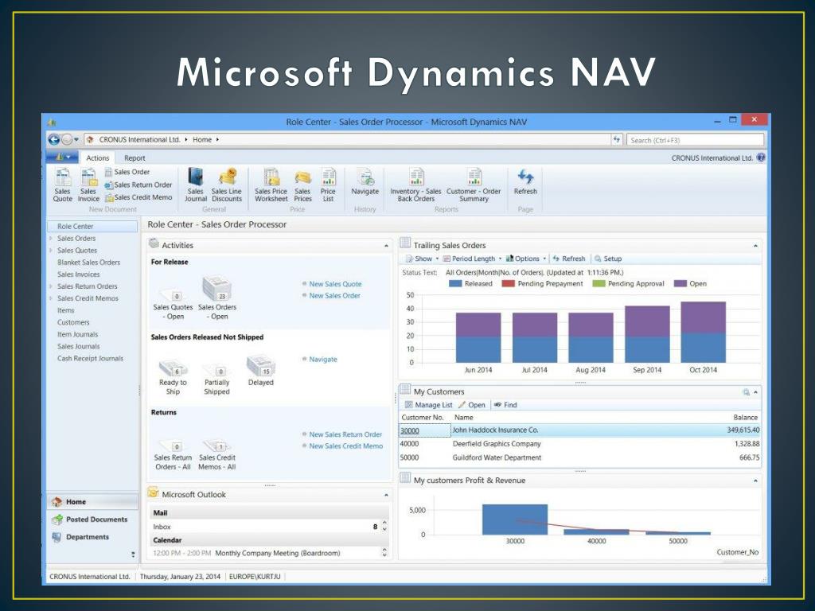The width and height of the screenshot is (815, 611).
Task: Open Sales Prices from ribbon
Action: pyautogui.click(x=302, y=185)
